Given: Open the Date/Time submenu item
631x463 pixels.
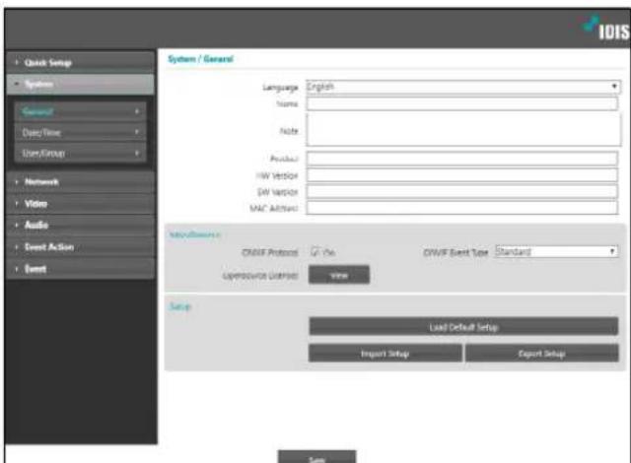Looking at the screenshot, I should tap(80, 132).
